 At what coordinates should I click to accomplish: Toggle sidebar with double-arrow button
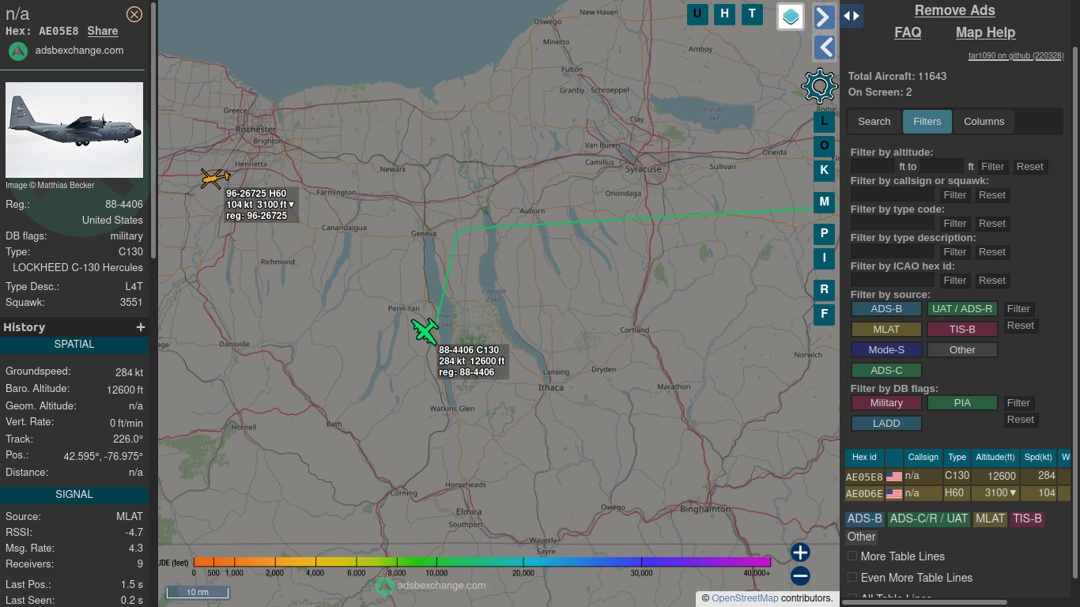point(852,16)
